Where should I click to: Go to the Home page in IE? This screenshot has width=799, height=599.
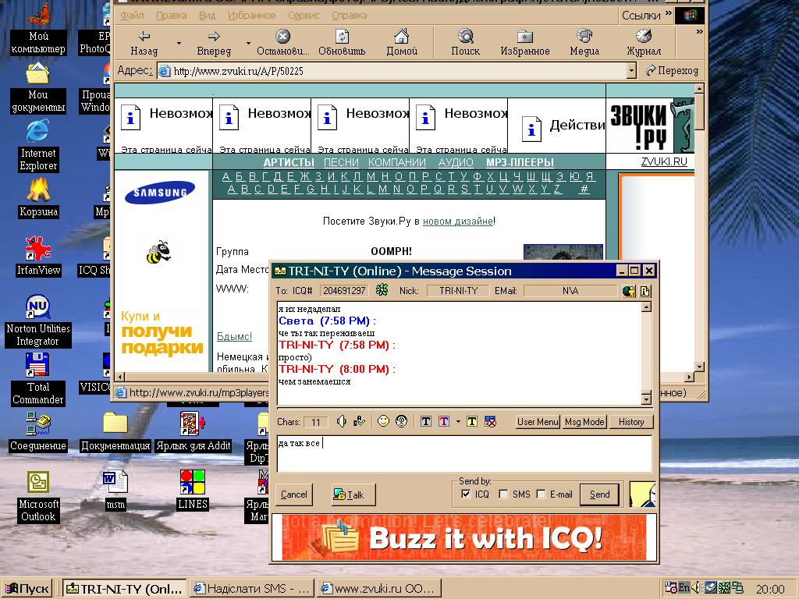pos(402,43)
